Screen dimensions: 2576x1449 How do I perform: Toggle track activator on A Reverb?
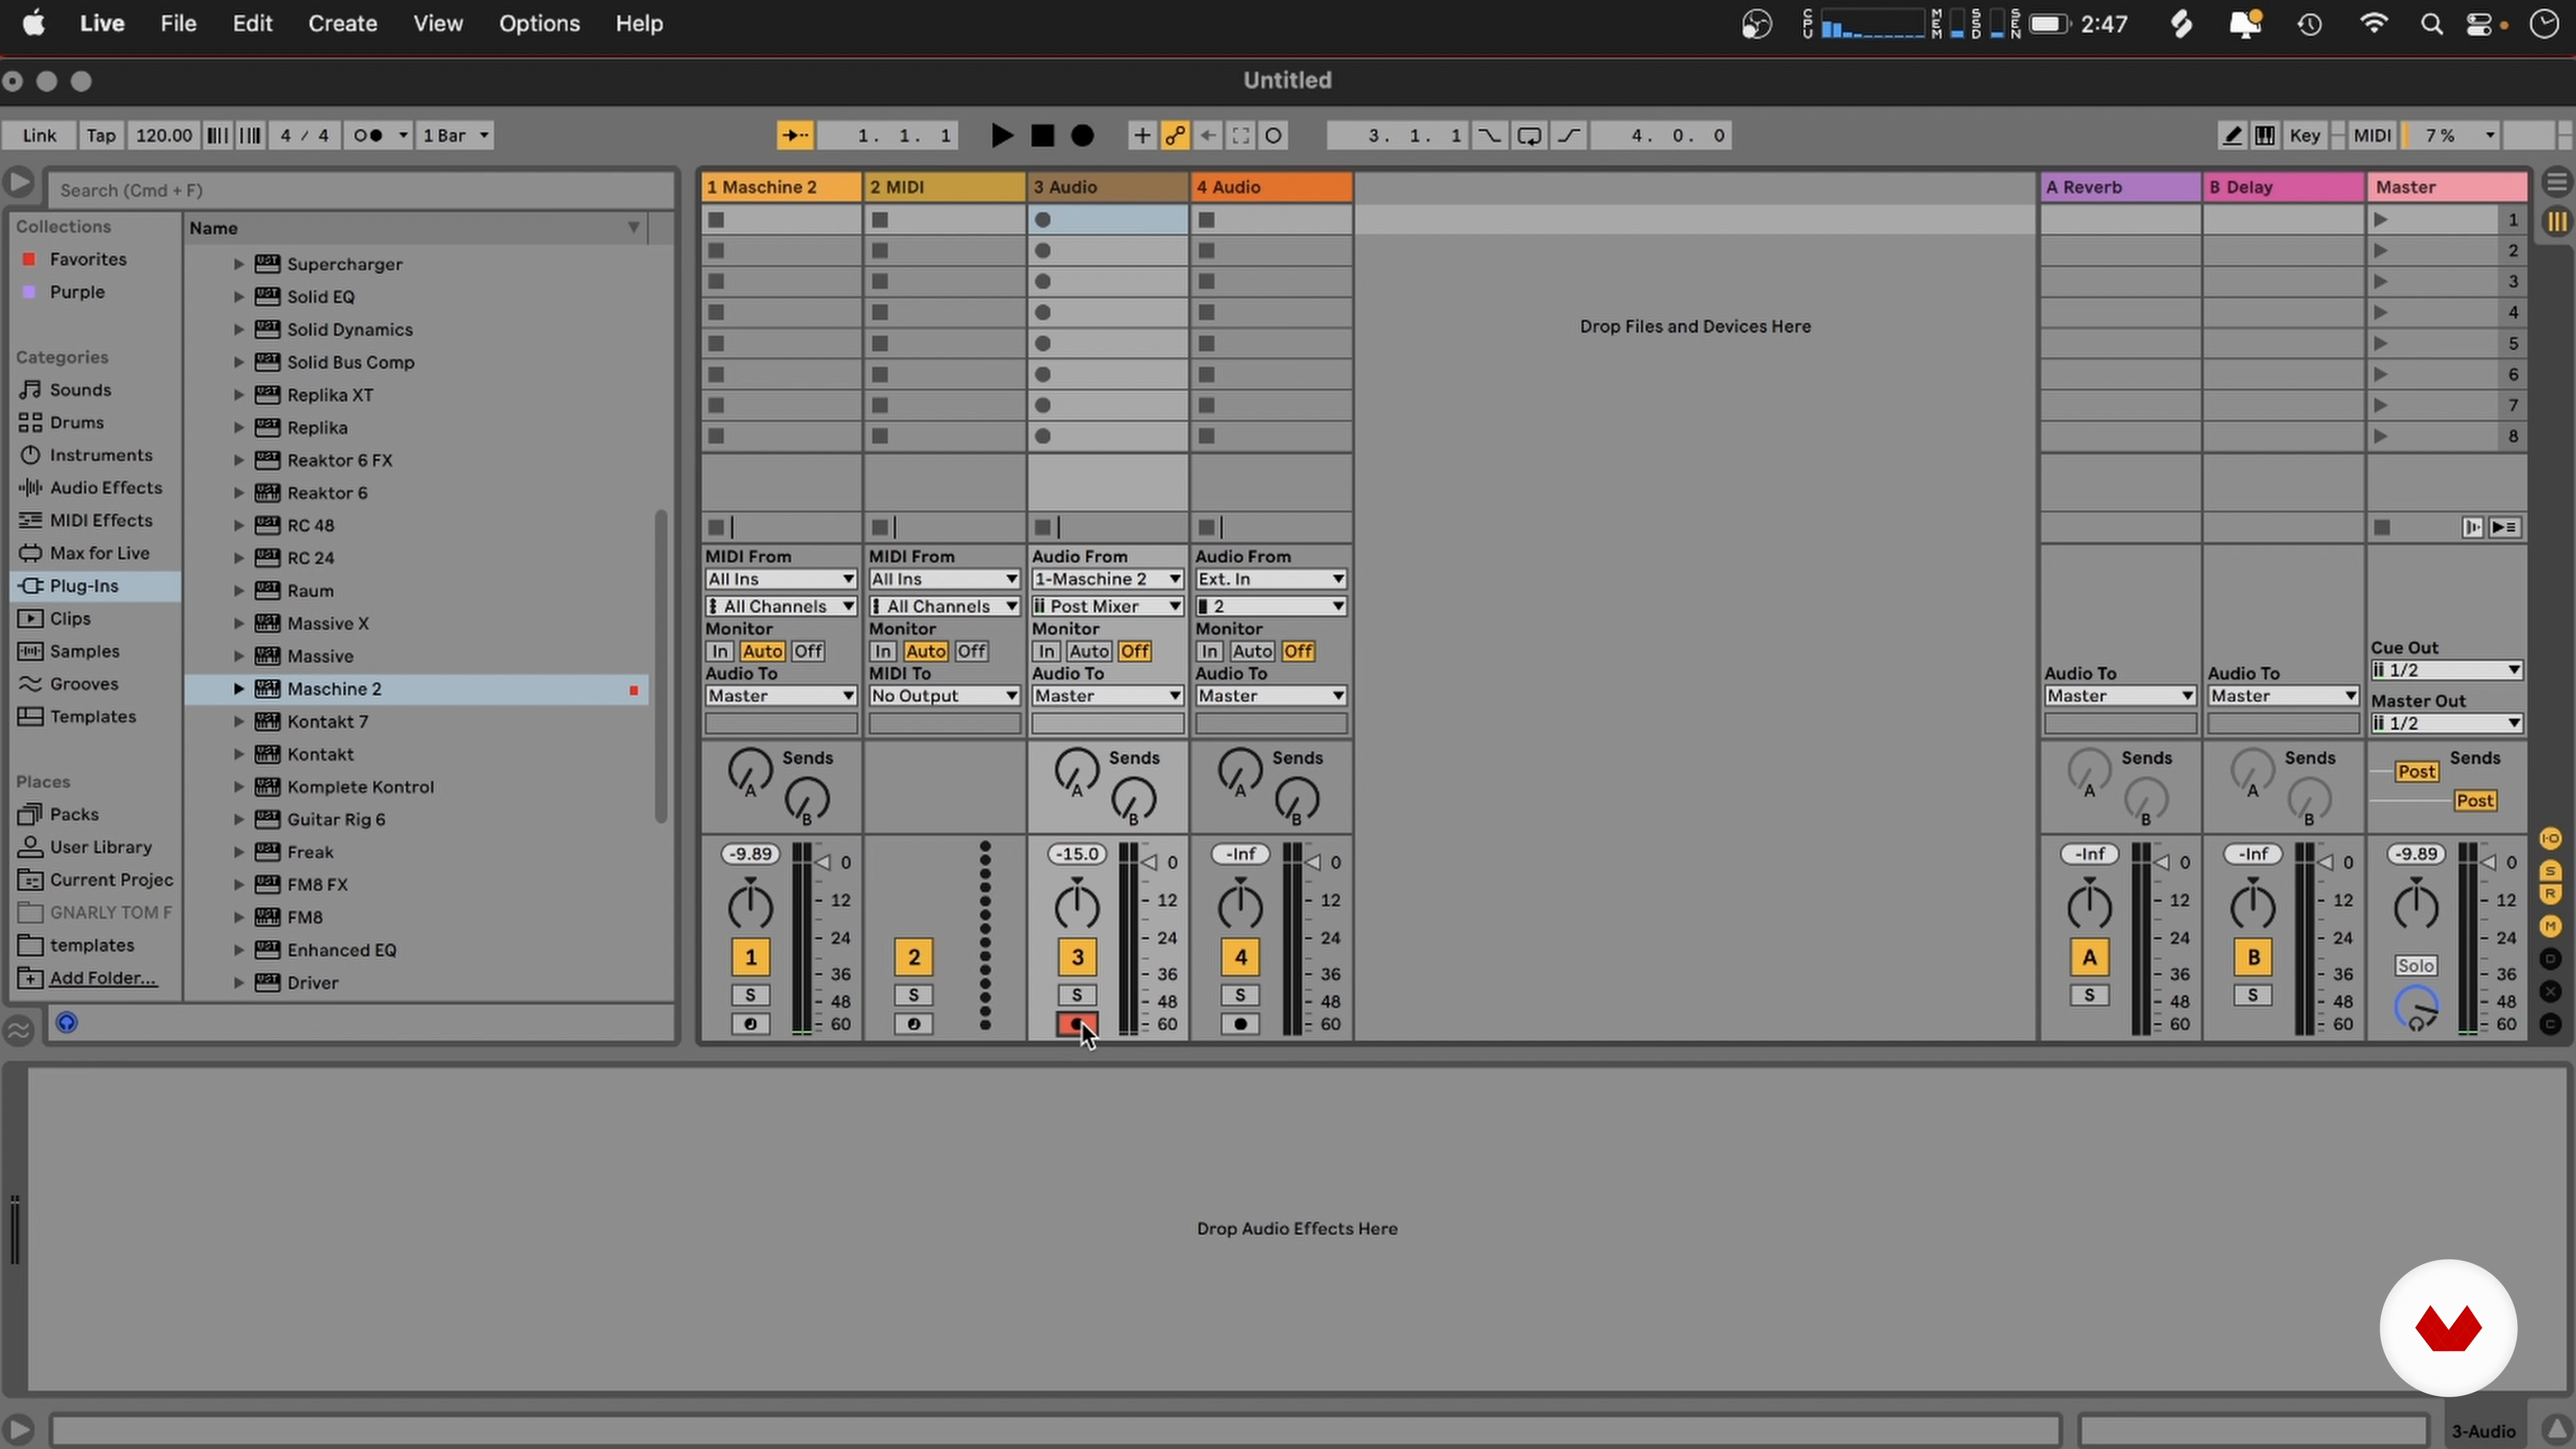pyautogui.click(x=2089, y=957)
